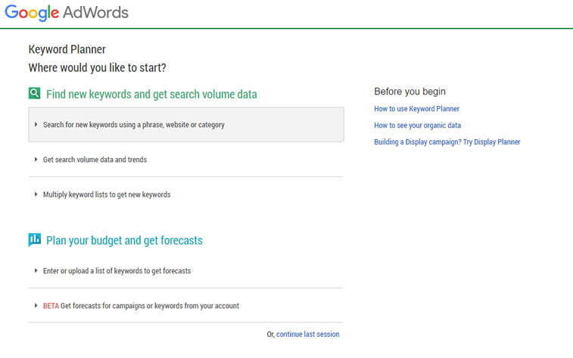
Task: Open How to use Keyword Planner link
Action: point(416,108)
